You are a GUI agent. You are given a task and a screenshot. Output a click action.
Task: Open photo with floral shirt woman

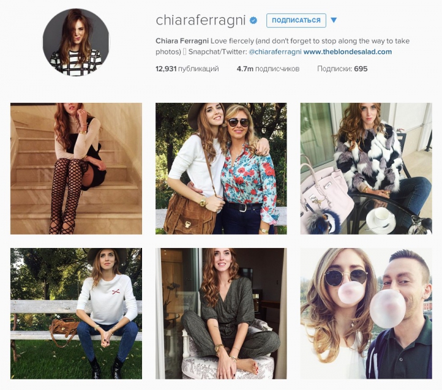(221, 168)
